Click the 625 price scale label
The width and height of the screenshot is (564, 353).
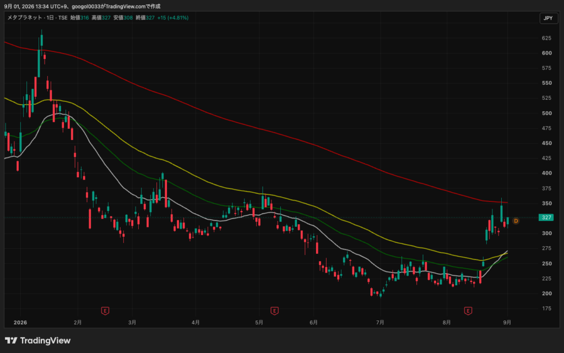547,38
